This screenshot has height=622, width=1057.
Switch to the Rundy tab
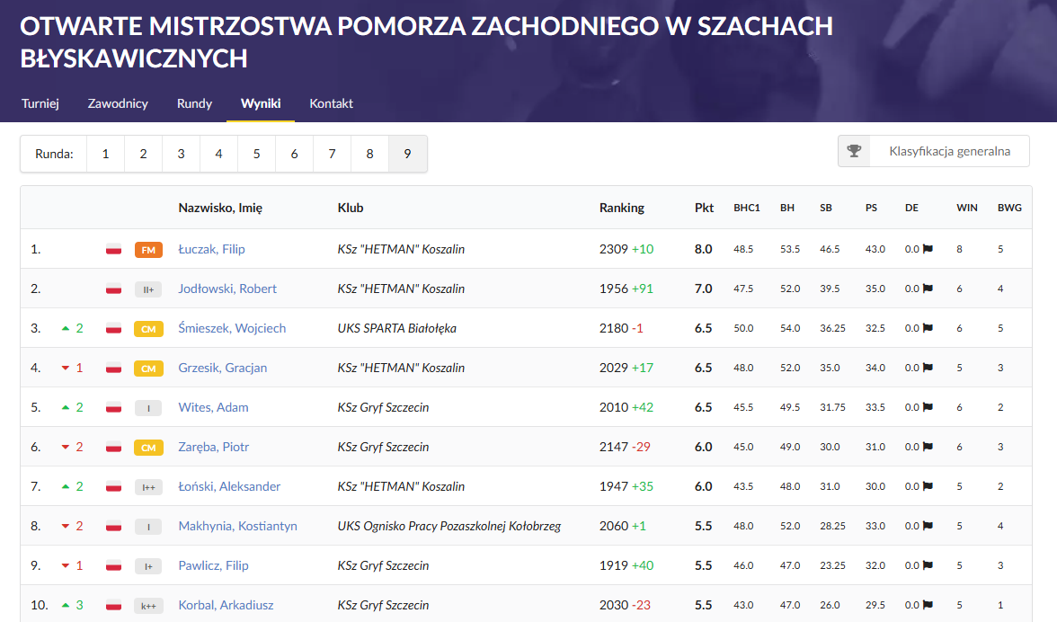coord(194,103)
